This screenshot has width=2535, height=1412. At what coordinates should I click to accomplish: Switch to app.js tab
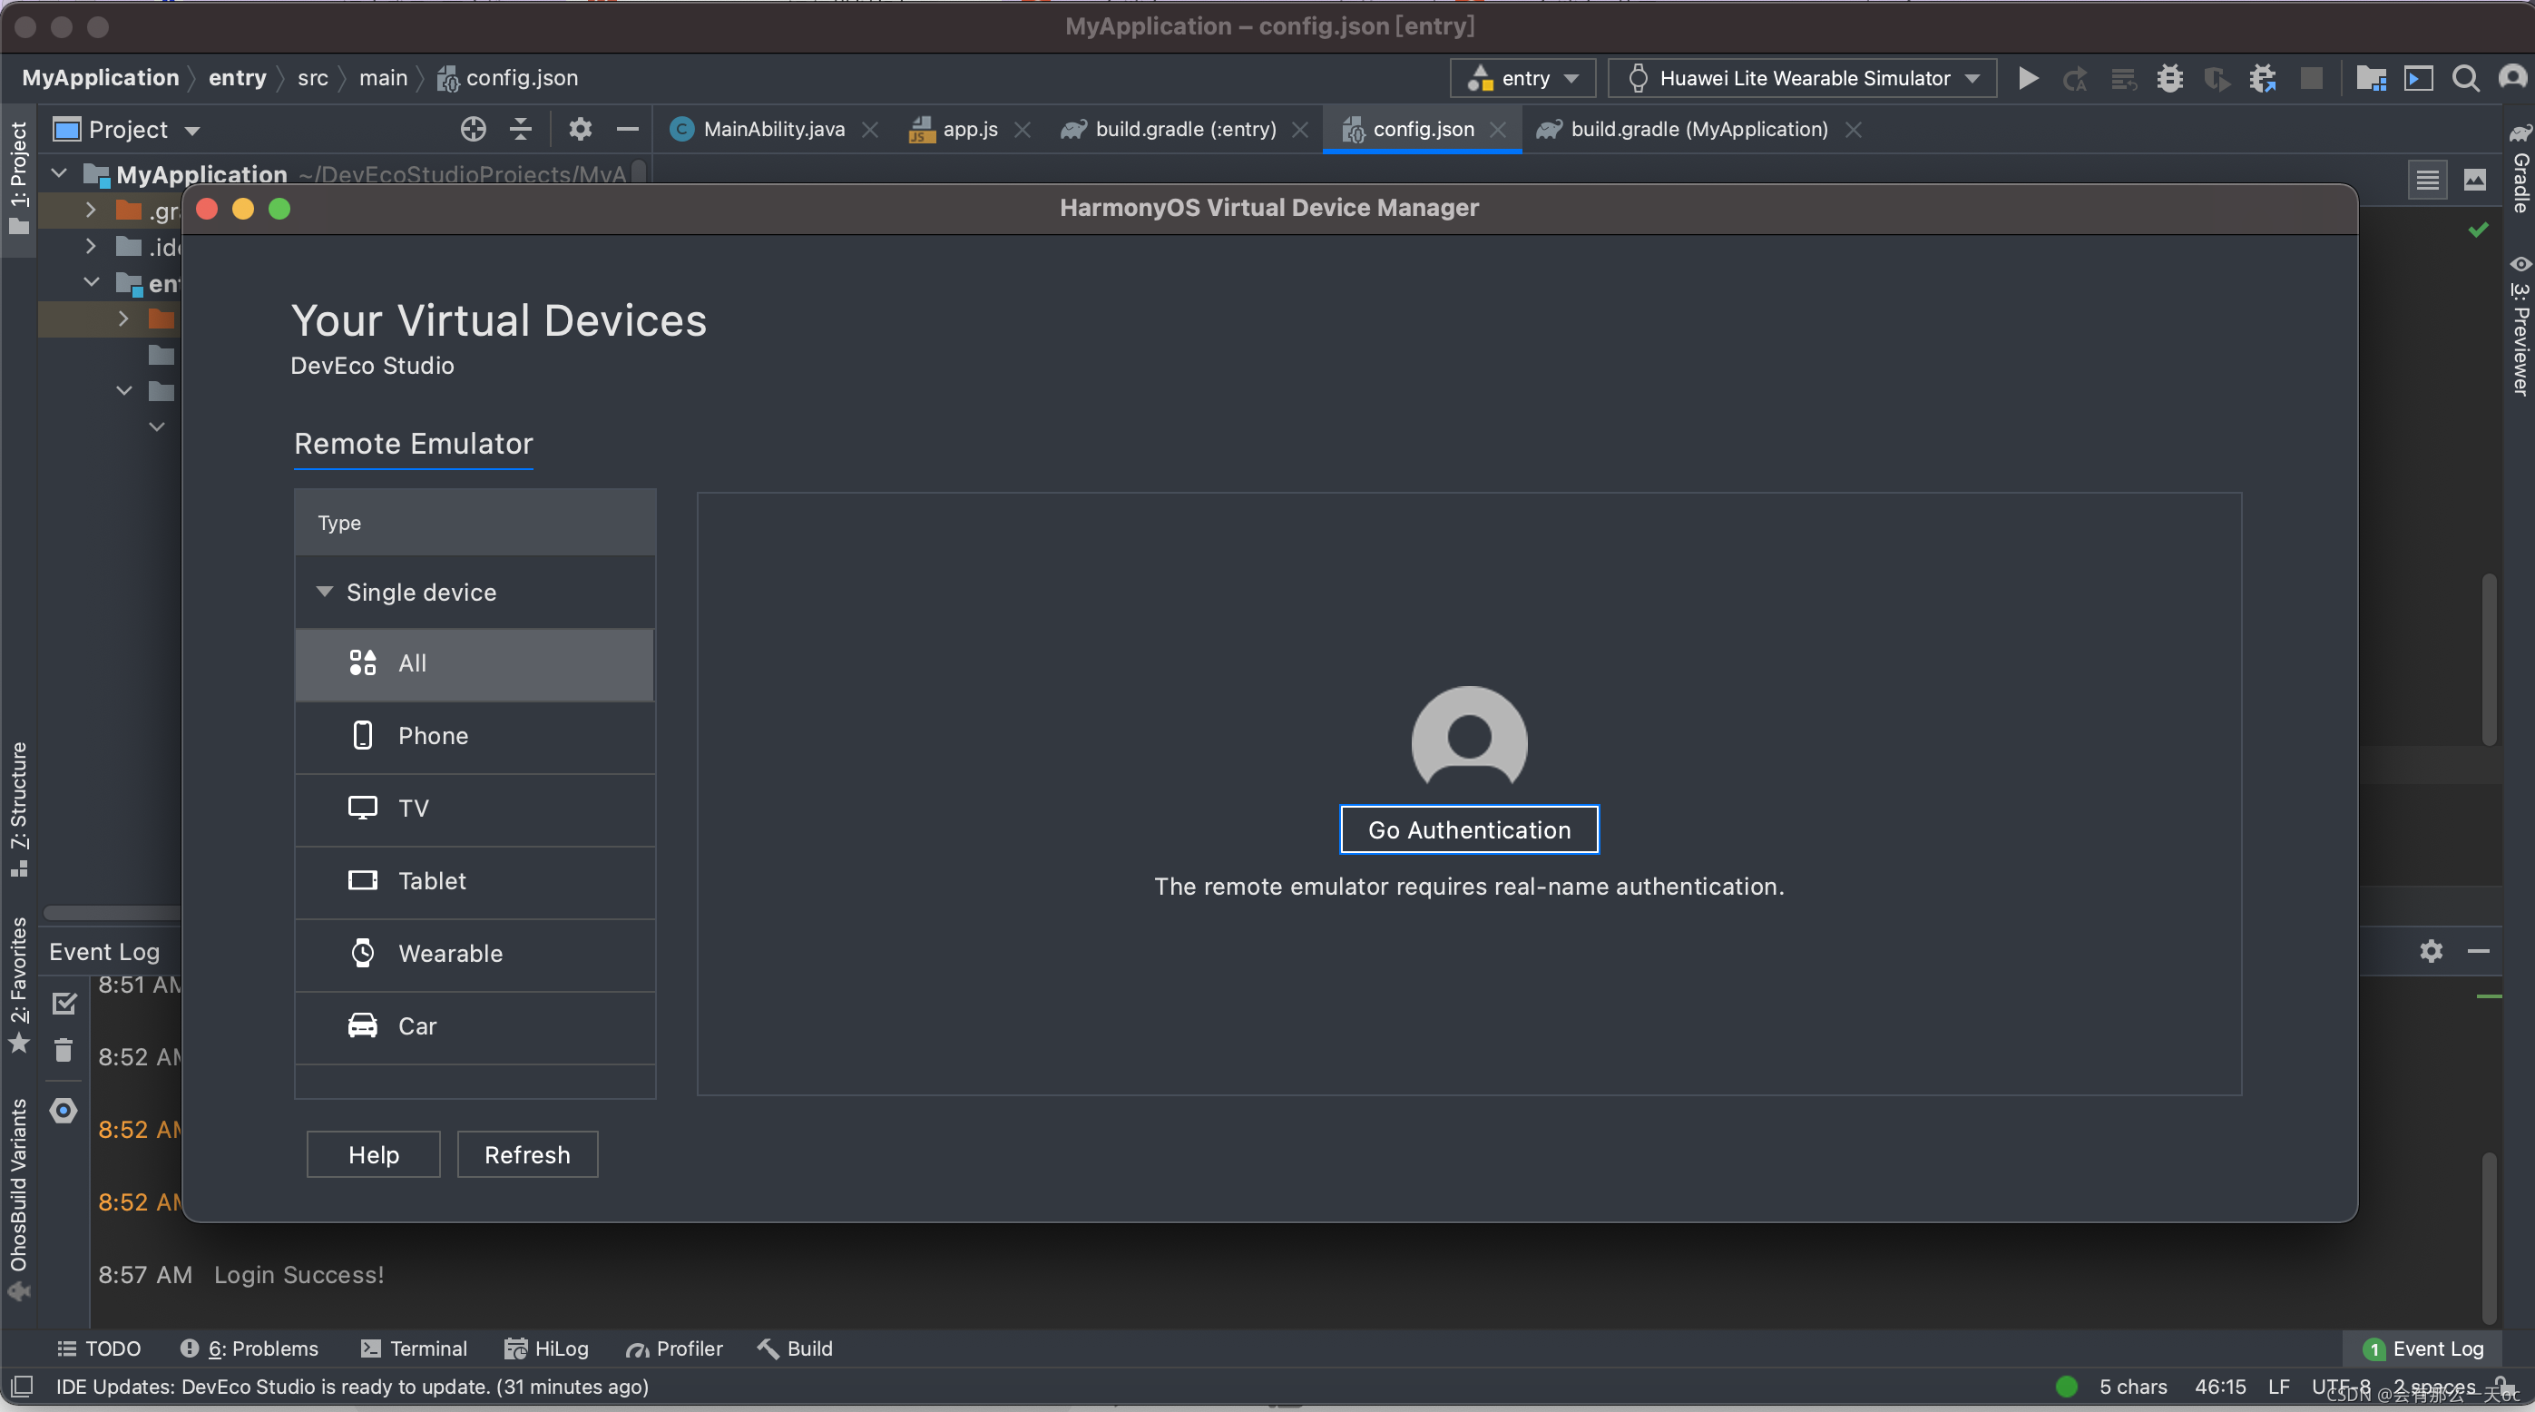click(x=969, y=129)
